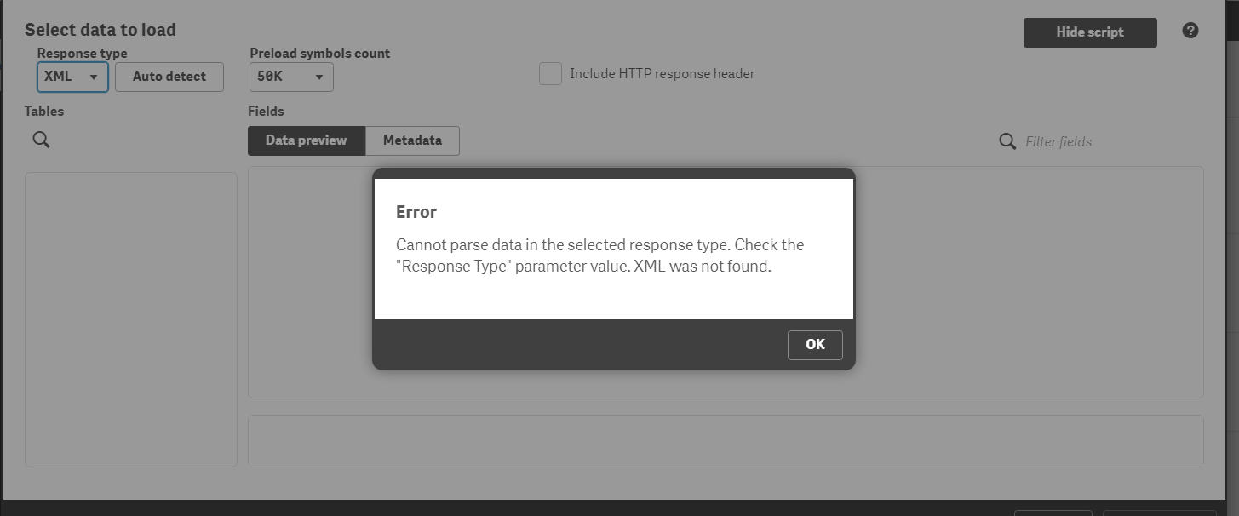Click the script box below the preview
Screen dimensions: 1239x516
click(725, 440)
